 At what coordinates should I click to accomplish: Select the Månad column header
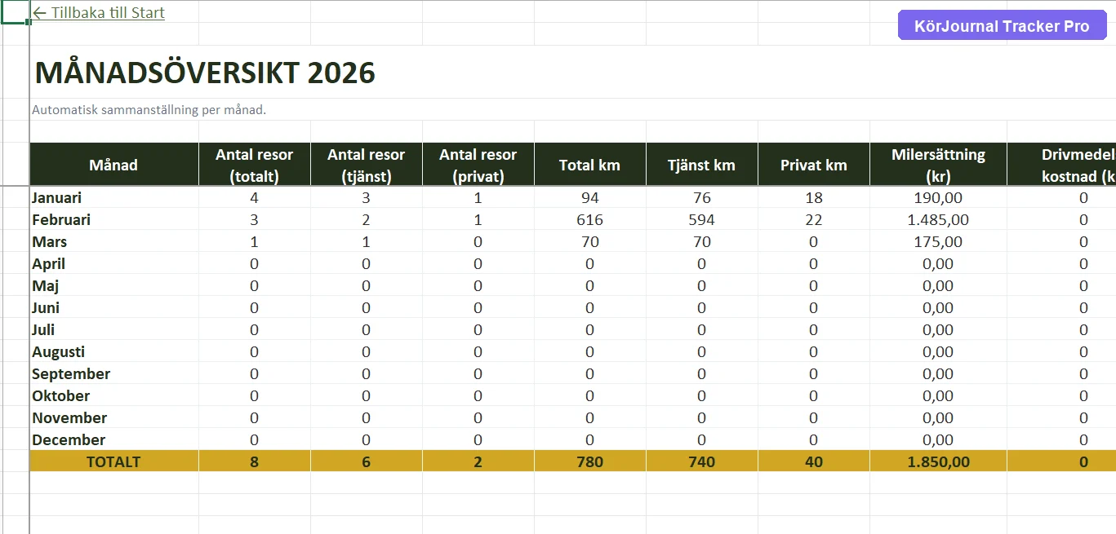113,165
